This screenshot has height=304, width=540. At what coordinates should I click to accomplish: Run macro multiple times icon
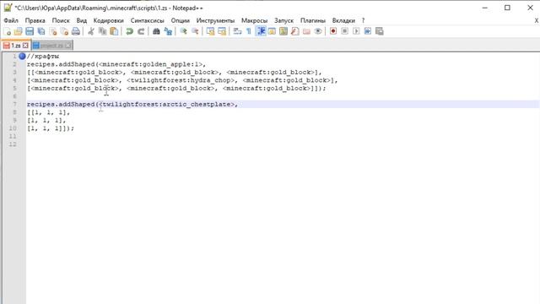click(x=368, y=31)
